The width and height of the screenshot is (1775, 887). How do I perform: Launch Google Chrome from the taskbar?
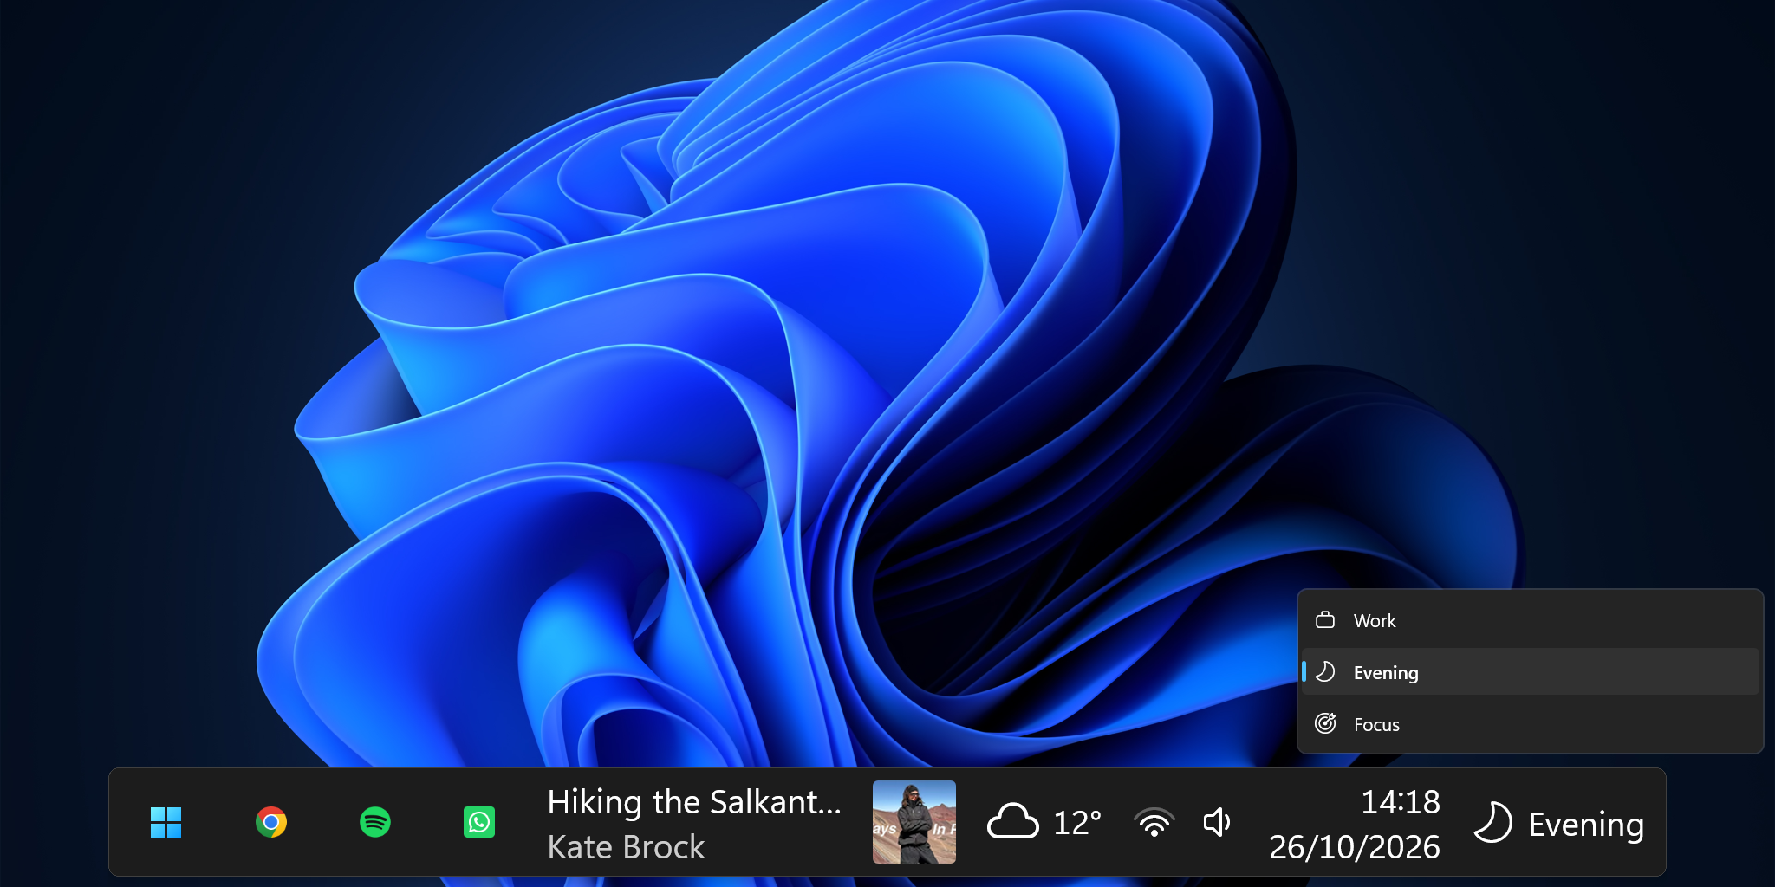271,822
